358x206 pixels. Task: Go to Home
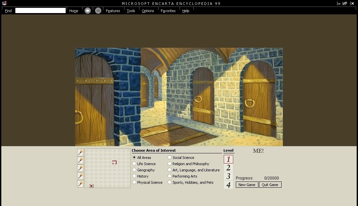[74, 11]
